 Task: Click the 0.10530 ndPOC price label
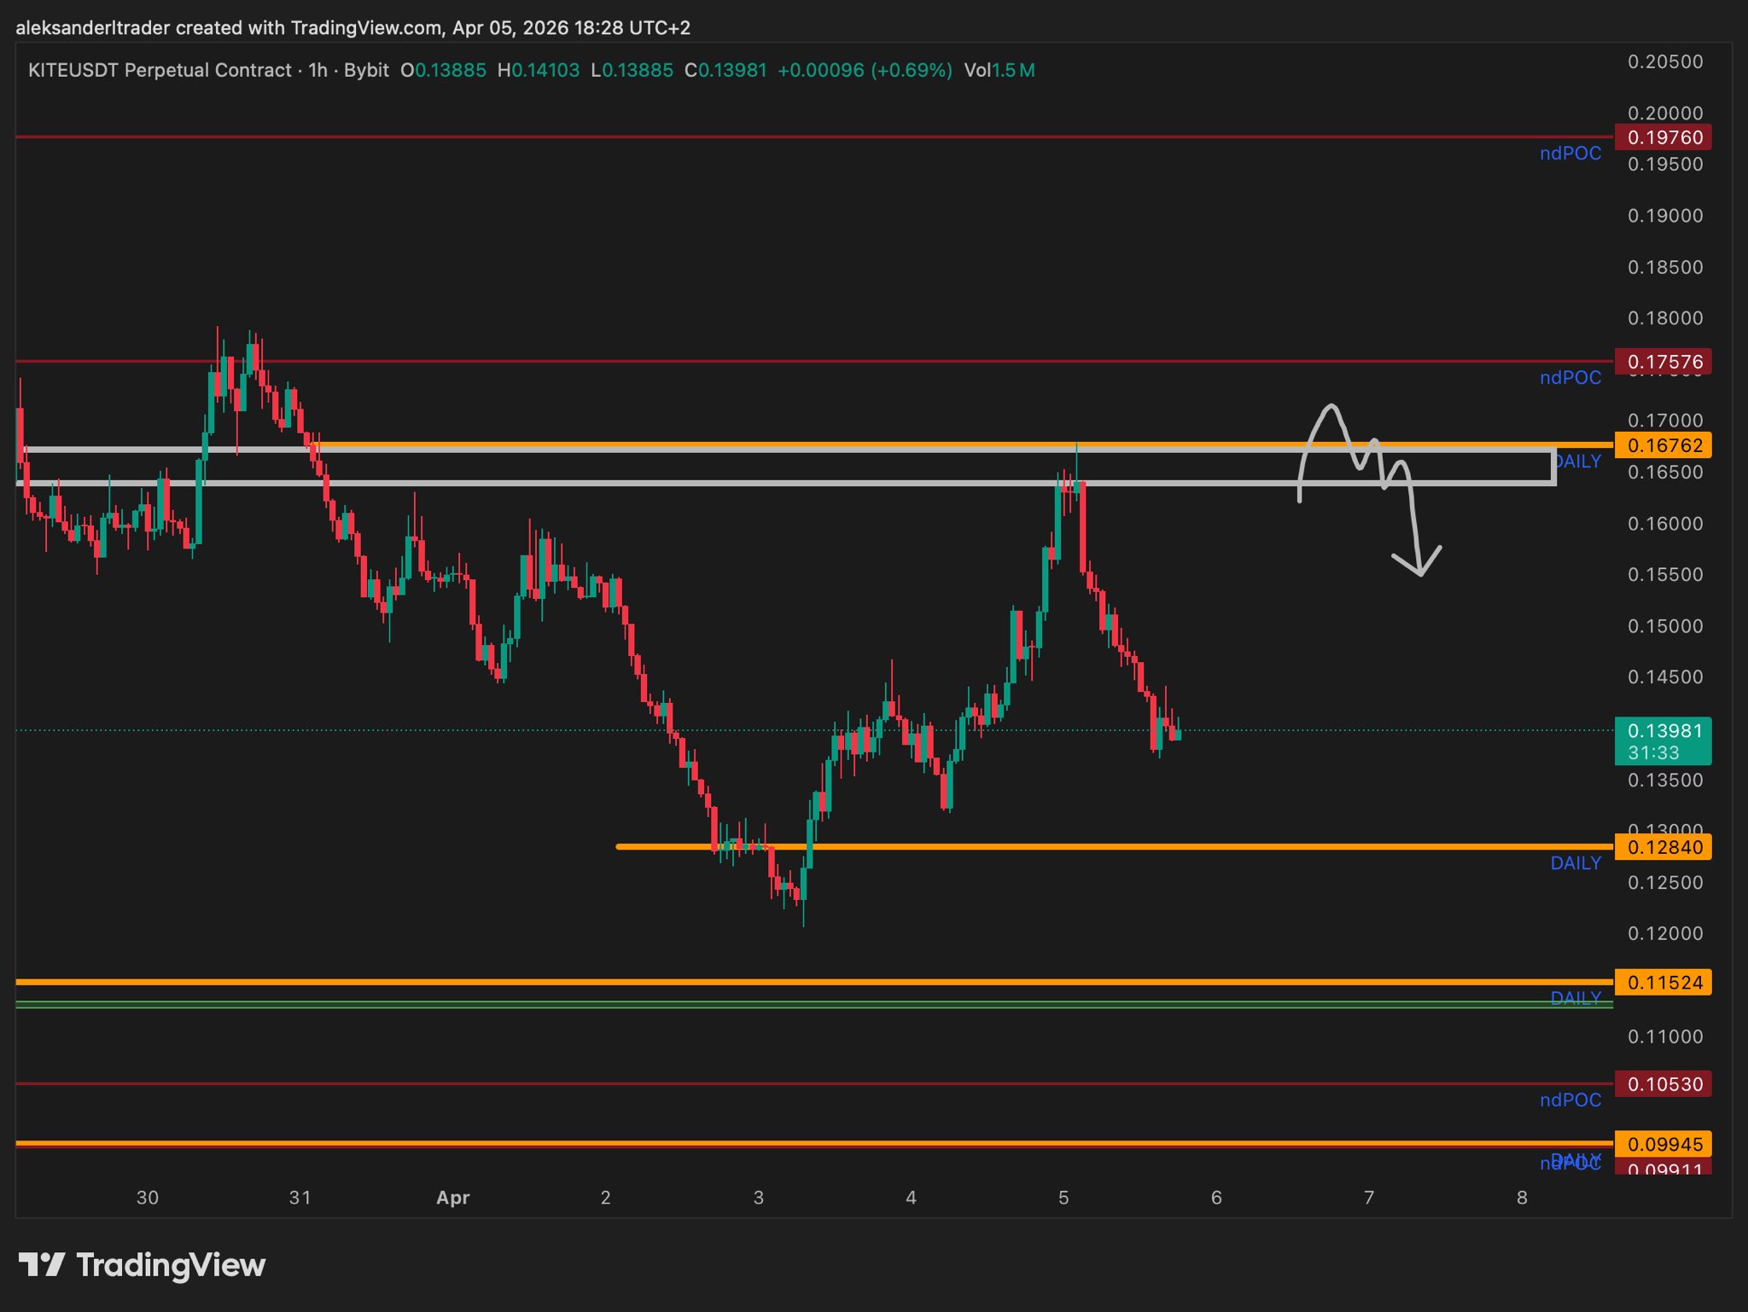tap(1664, 1084)
